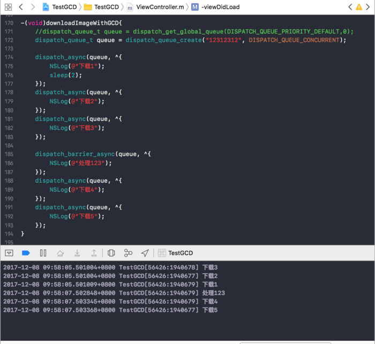
Task: Click dispatch_barrier_async on line 185
Action: coord(75,154)
